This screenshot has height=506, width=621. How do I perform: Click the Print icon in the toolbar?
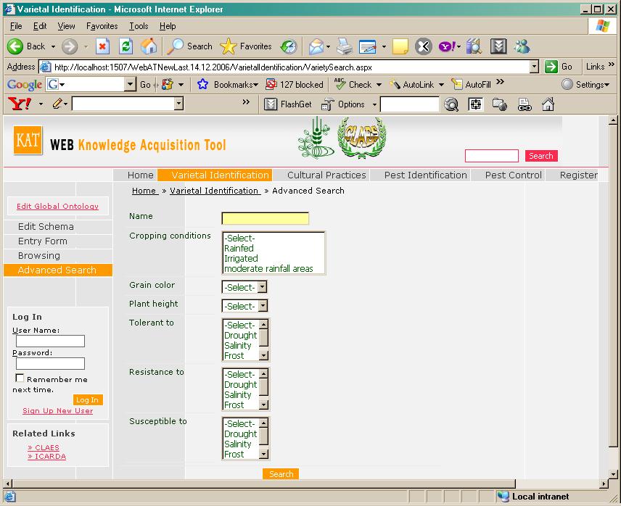(344, 46)
